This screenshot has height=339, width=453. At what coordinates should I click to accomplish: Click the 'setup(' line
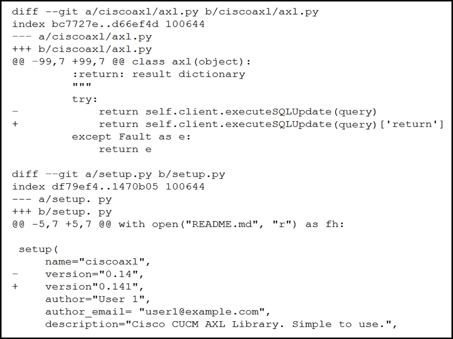(38, 249)
